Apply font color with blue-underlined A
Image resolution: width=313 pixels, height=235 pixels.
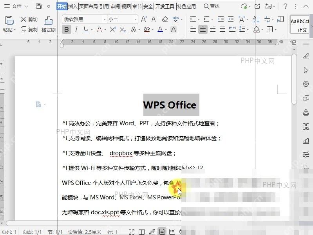[160, 29]
